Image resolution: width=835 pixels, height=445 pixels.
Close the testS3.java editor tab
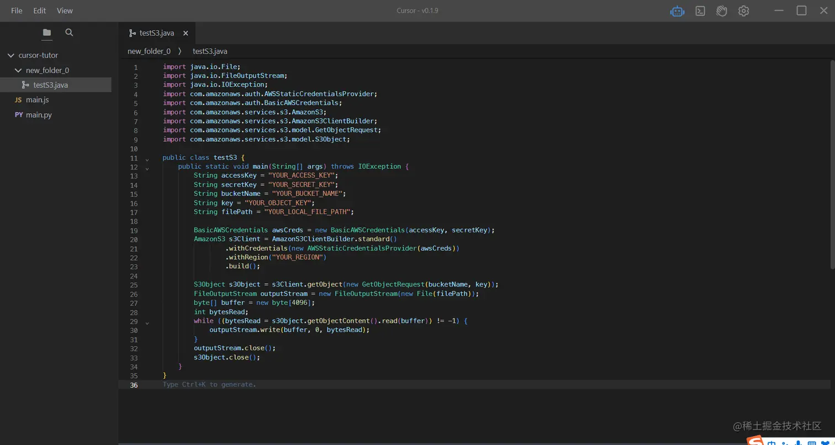click(x=186, y=33)
